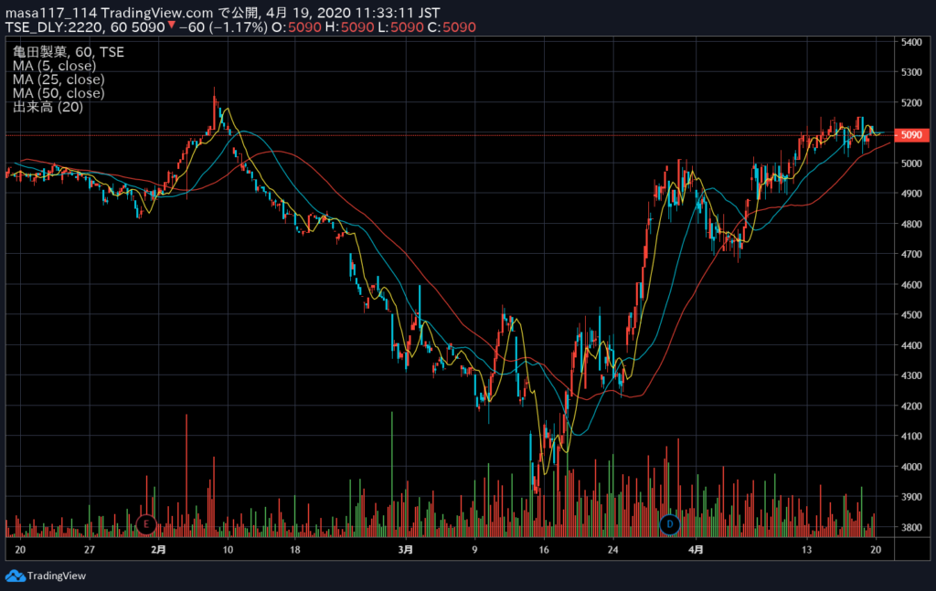The width and height of the screenshot is (936, 591).
Task: Select the MA (50, close) indicator label
Action: tap(58, 93)
